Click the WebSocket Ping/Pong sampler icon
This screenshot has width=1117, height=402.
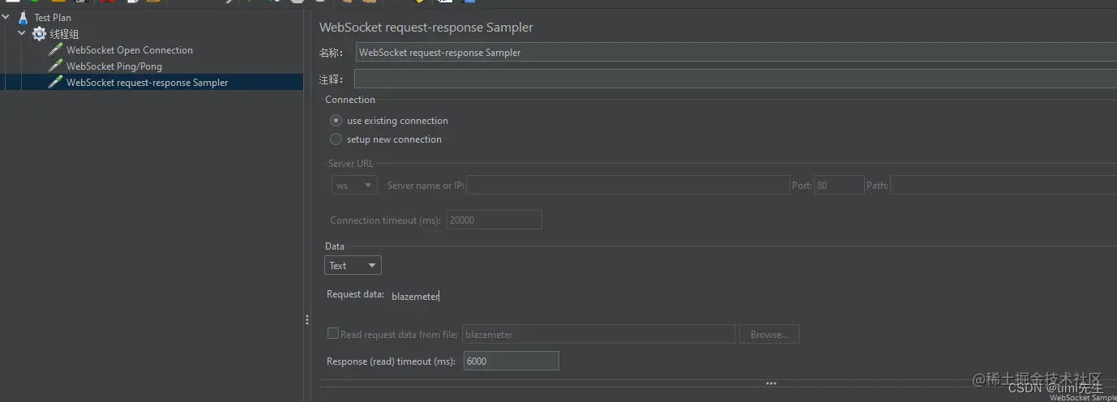pyautogui.click(x=55, y=66)
